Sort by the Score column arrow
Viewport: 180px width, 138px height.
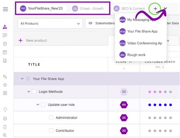click(124, 68)
